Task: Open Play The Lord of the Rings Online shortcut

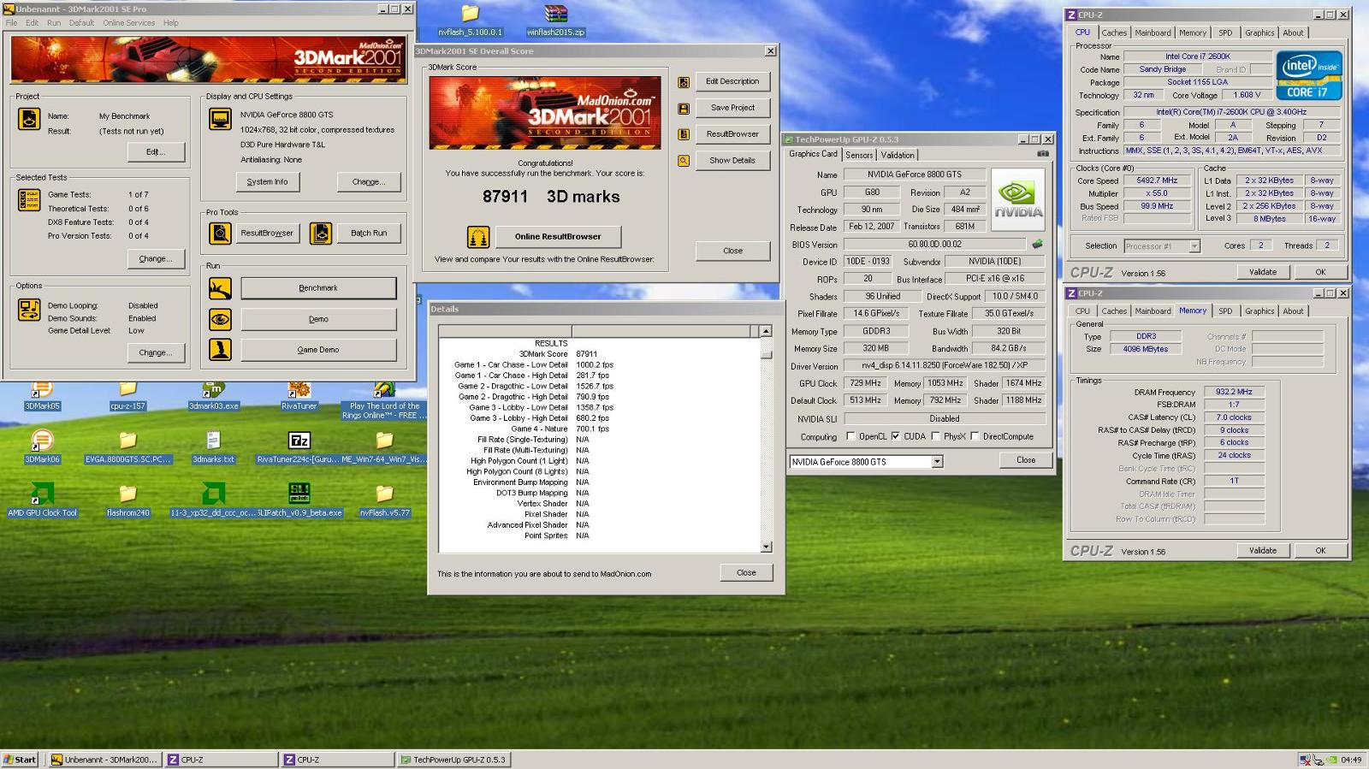Action: point(384,400)
